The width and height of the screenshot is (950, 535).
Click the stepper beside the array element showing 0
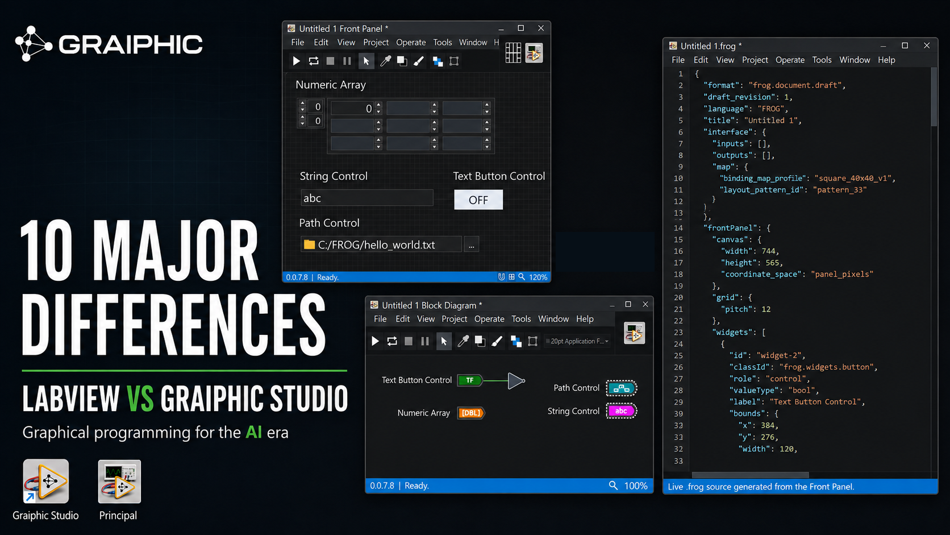378,108
